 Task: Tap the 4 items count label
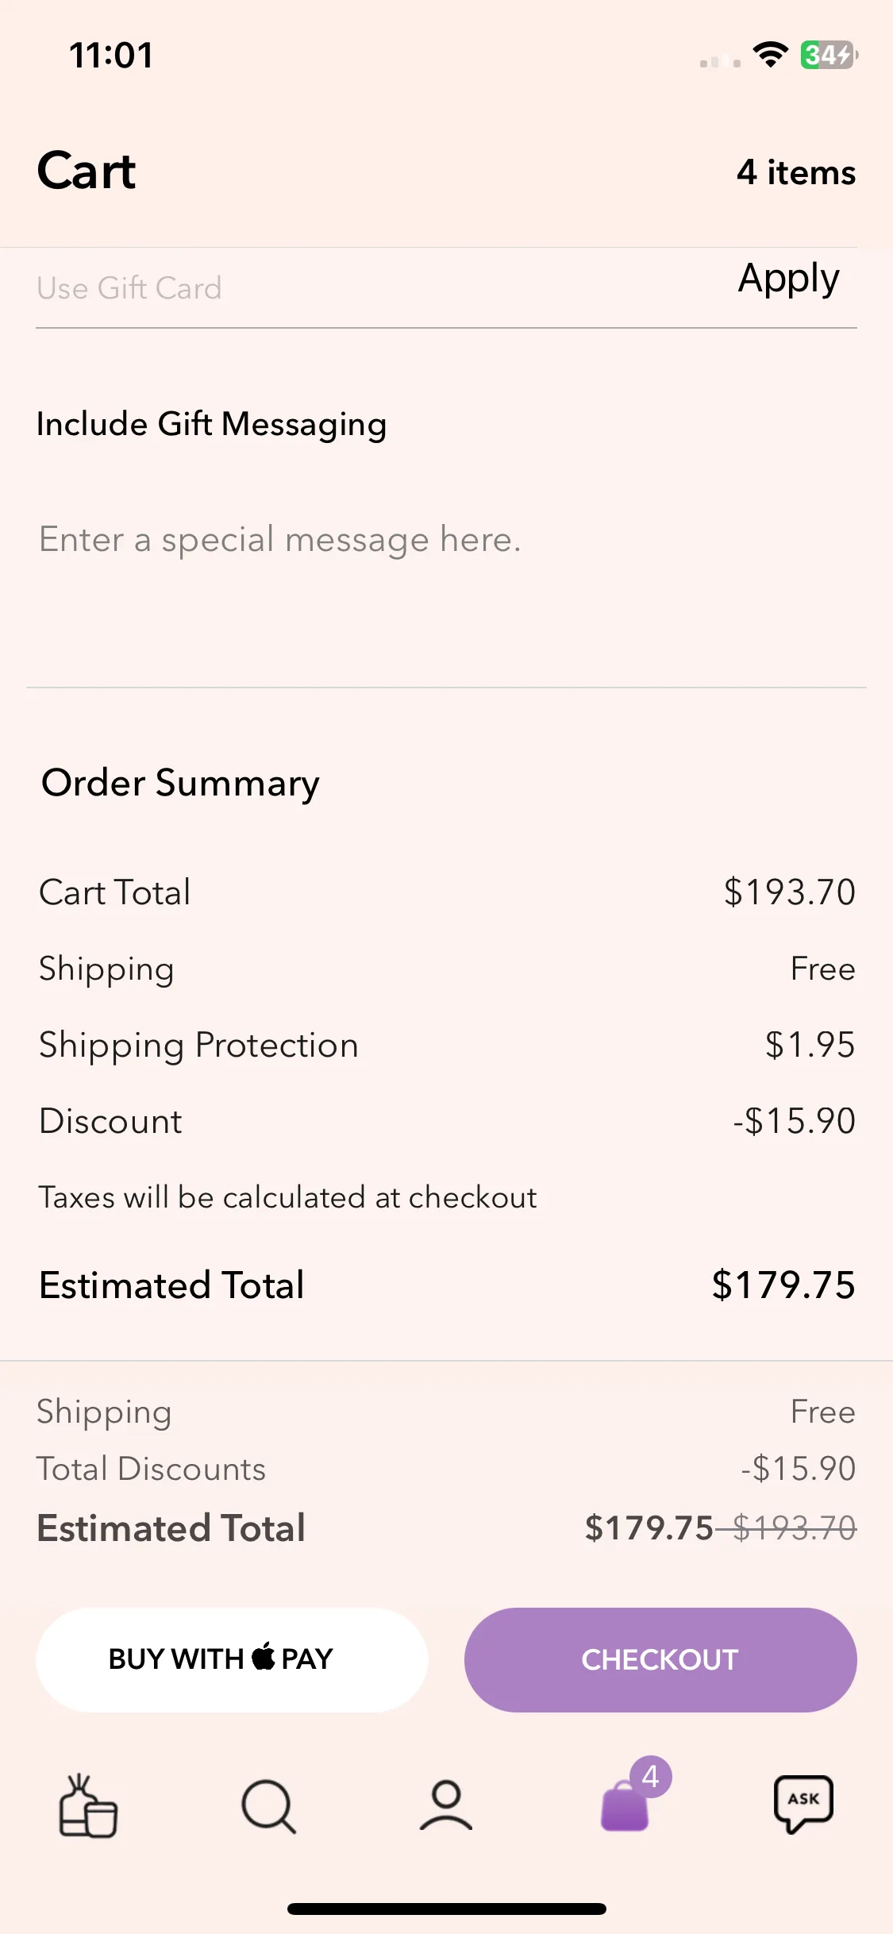click(796, 172)
